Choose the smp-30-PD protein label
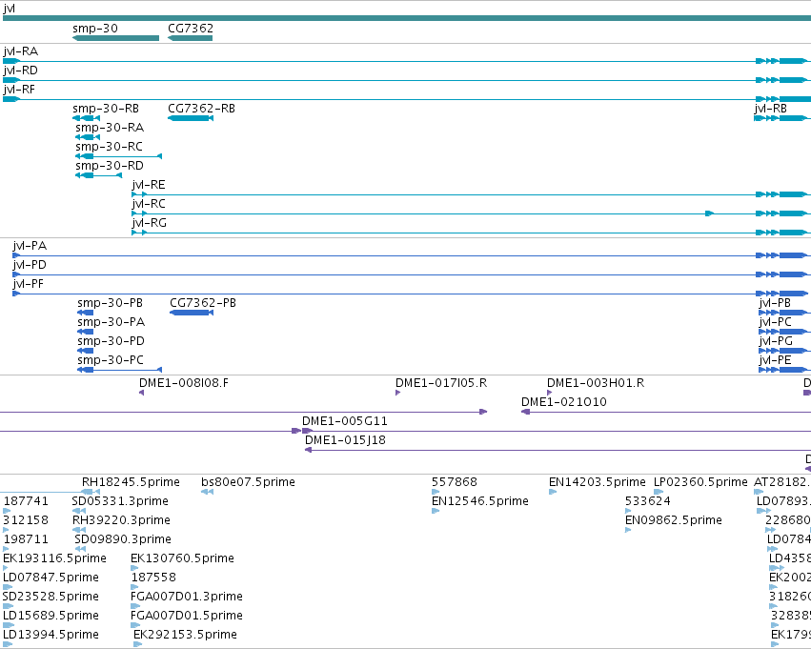Viewport: 811px width, 649px height. point(112,341)
